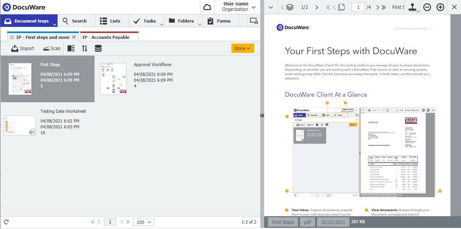This screenshot has width=461, height=229.
Task: Click the cloud icon in the header
Action: [x=207, y=7]
